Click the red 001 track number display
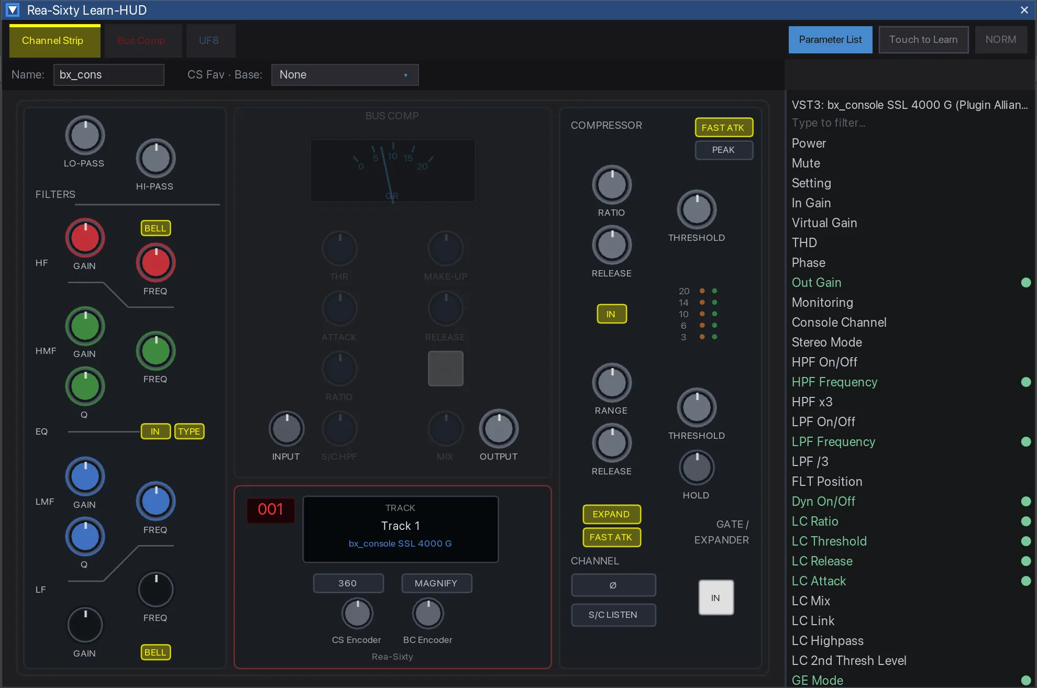The height and width of the screenshot is (688, 1037). pyautogui.click(x=270, y=509)
